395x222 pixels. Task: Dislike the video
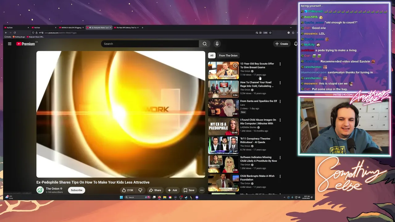(140, 190)
